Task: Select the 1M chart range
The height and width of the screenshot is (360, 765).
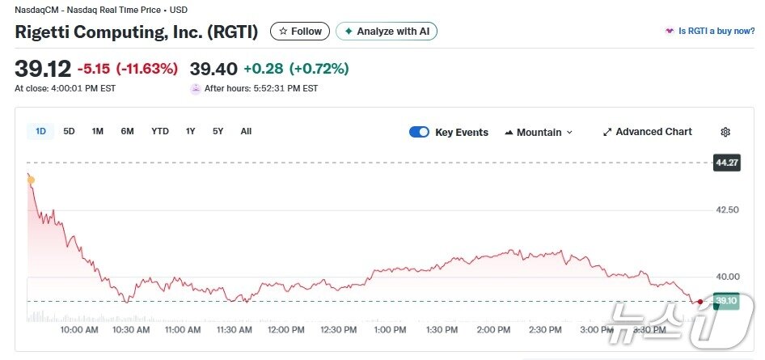Action: 97,131
